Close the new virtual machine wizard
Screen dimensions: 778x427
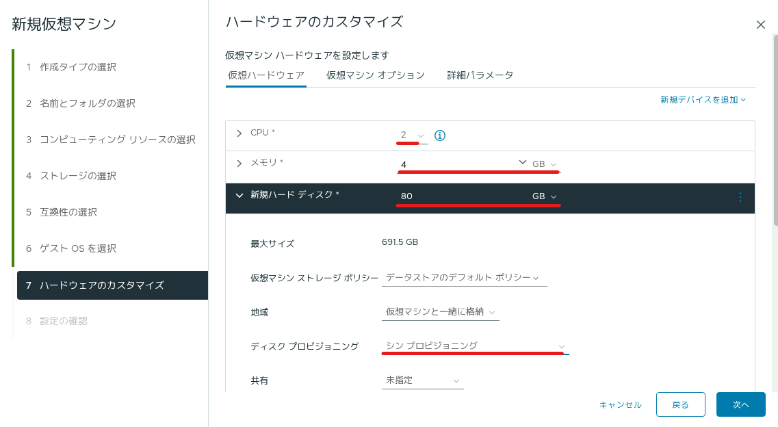[x=761, y=25]
